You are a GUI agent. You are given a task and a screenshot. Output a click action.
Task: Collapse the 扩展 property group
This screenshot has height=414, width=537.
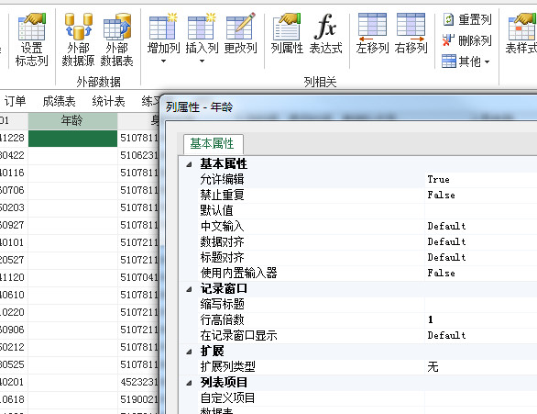[189, 352]
